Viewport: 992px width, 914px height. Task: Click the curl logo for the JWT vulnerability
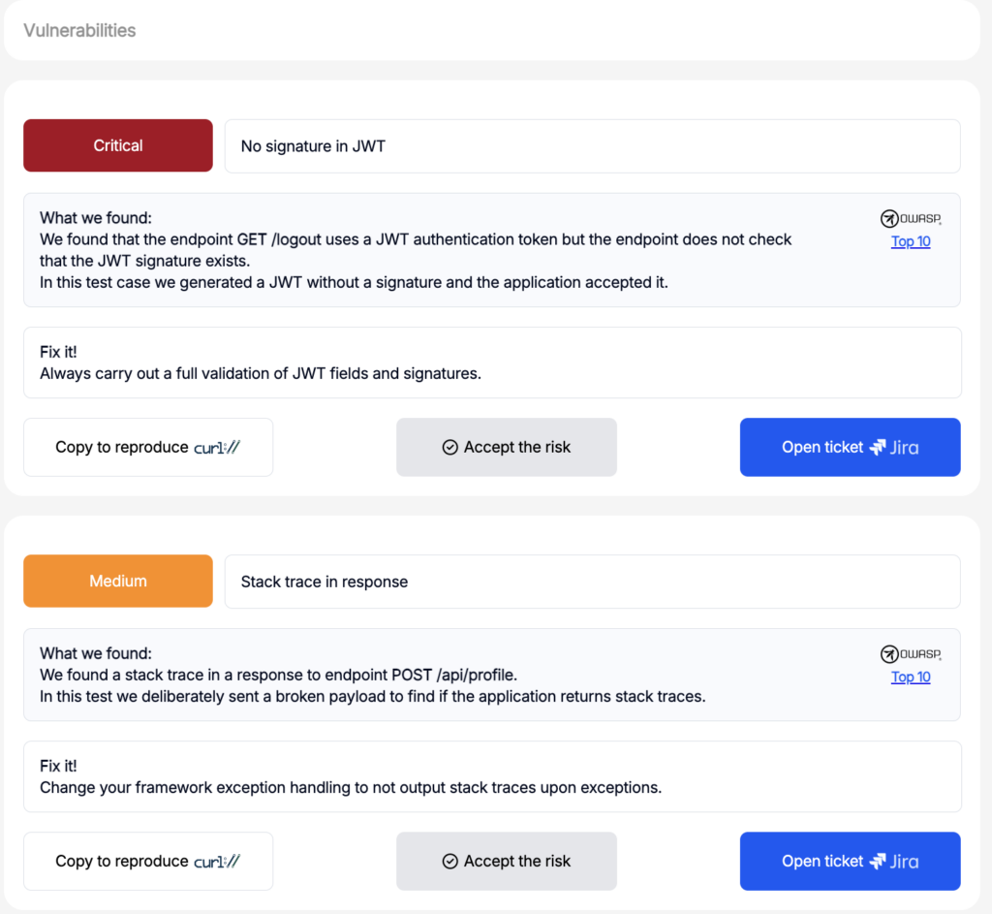[x=216, y=448]
